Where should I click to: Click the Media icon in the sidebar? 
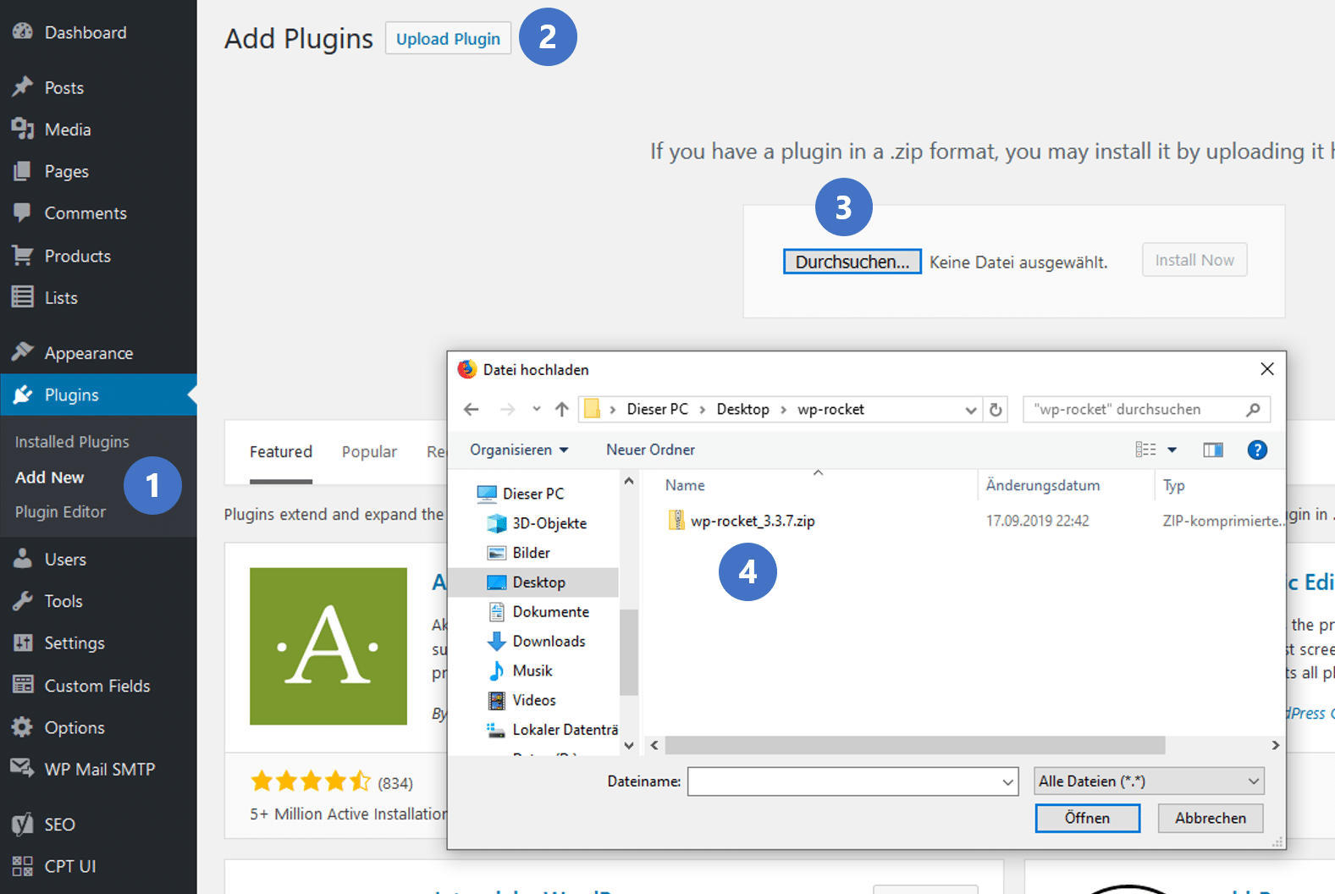coord(22,129)
